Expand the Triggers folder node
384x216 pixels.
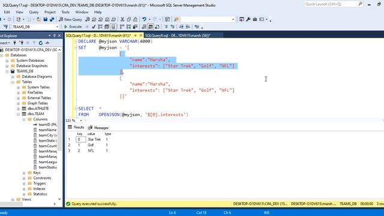(24, 184)
